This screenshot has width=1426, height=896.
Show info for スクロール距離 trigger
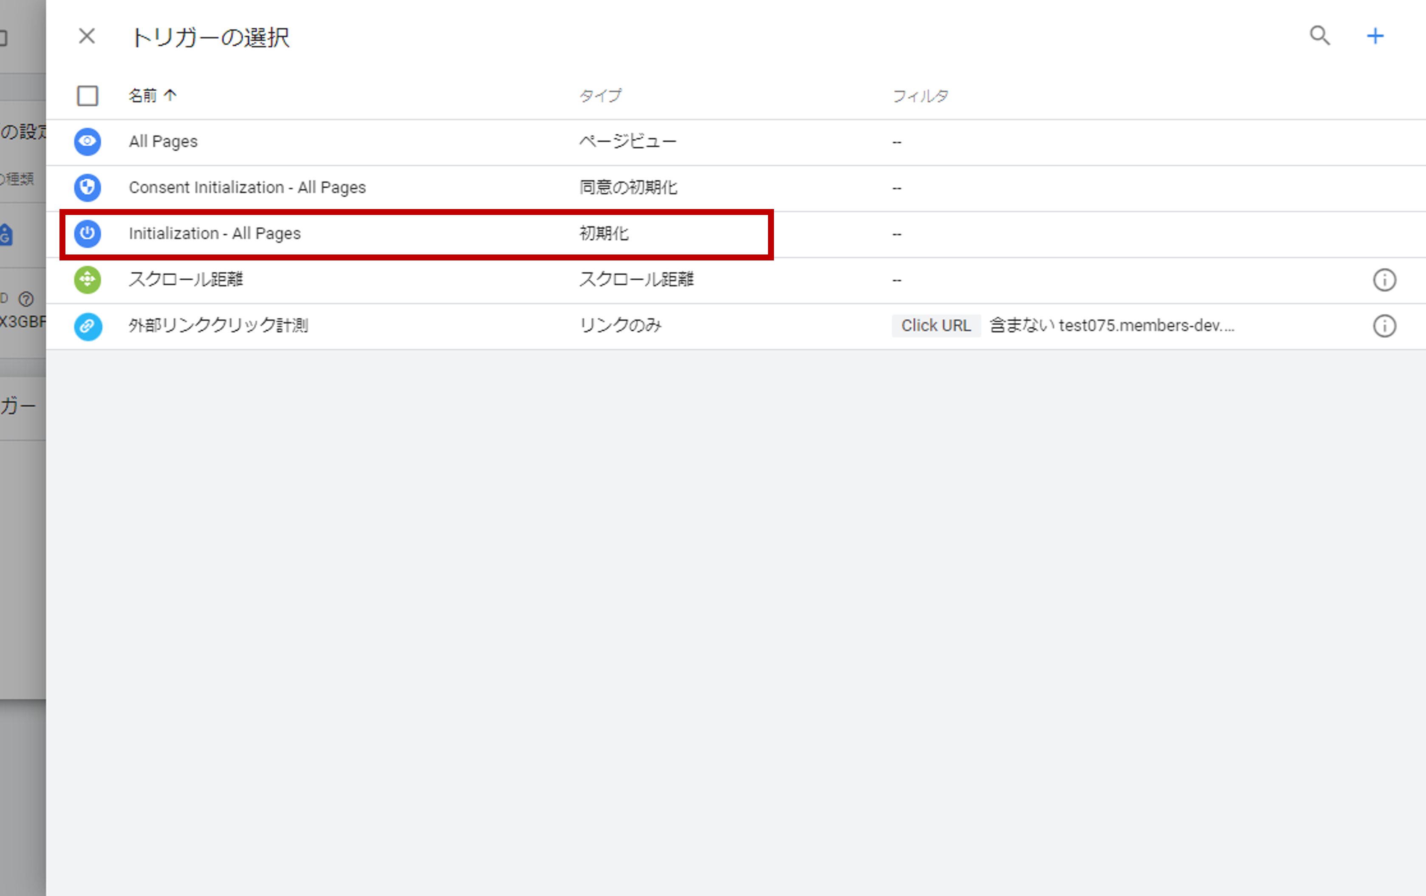click(x=1384, y=280)
